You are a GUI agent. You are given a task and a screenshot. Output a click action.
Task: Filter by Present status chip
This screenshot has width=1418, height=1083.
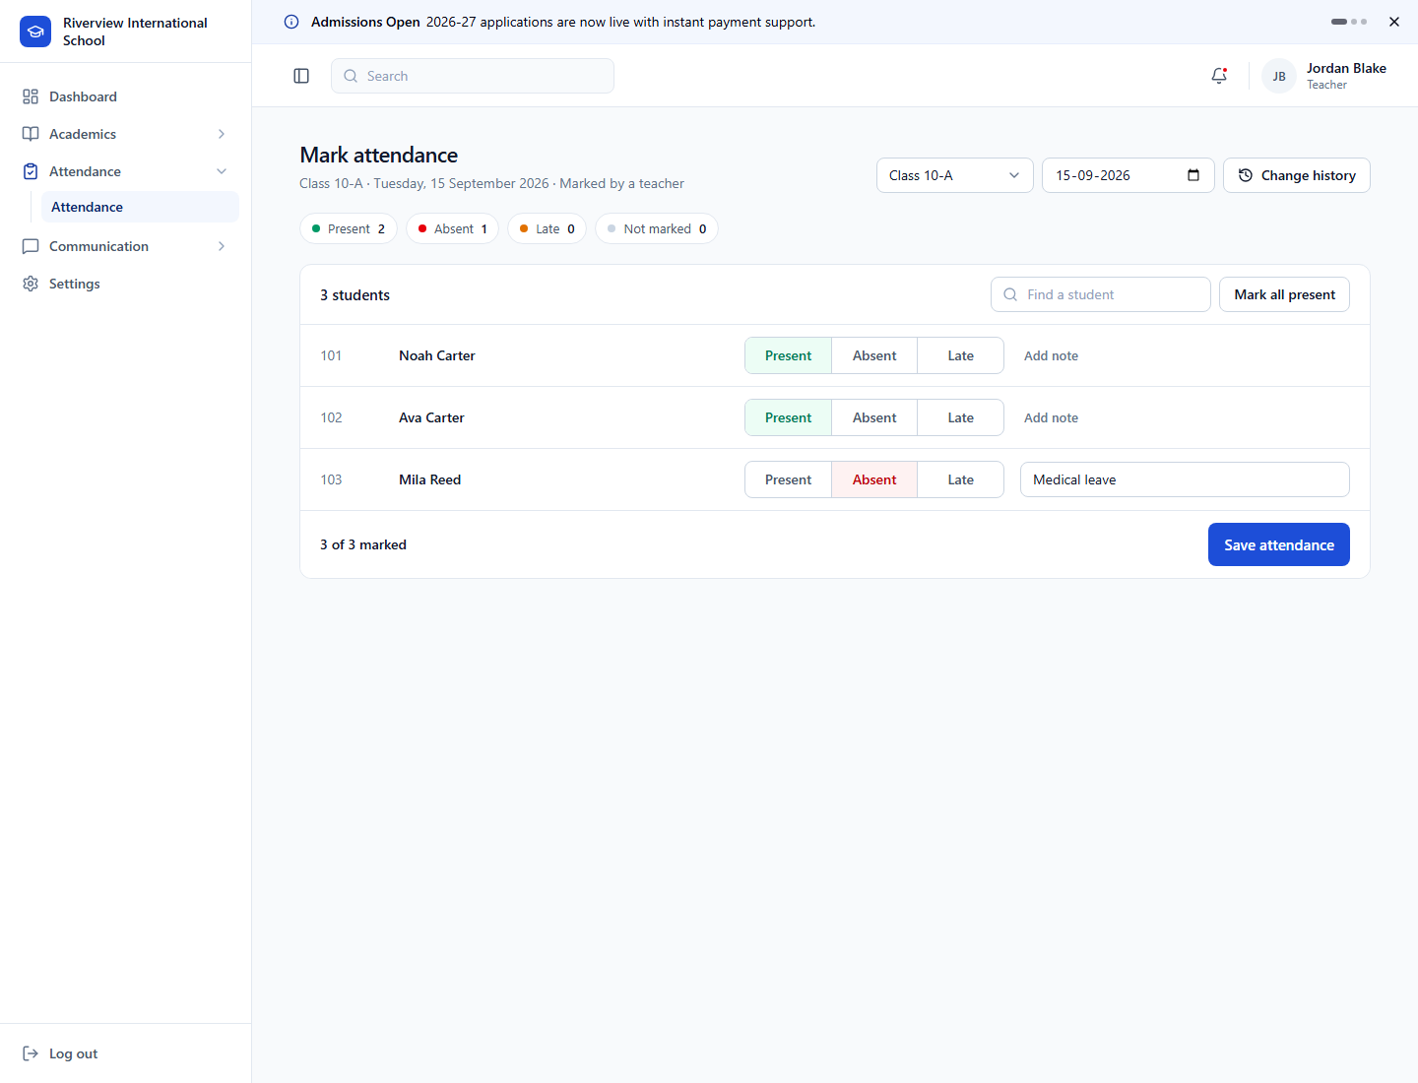pos(349,228)
